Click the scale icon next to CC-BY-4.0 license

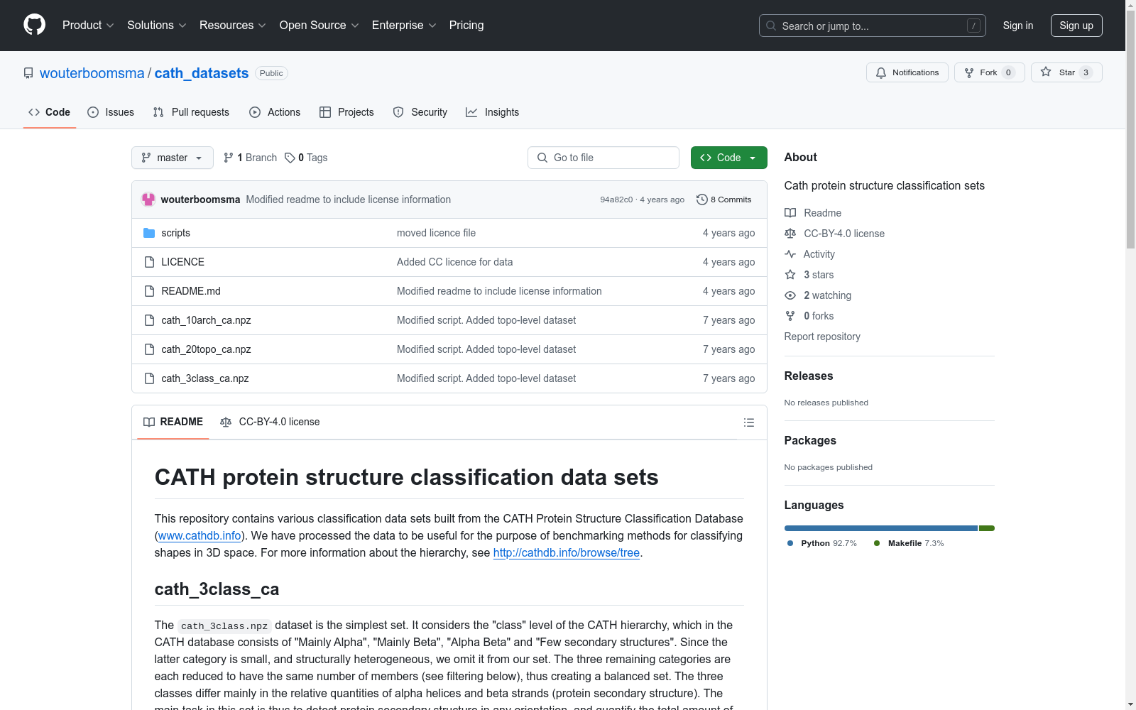(790, 234)
